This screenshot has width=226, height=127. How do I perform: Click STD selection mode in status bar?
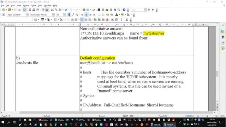(132, 116)
